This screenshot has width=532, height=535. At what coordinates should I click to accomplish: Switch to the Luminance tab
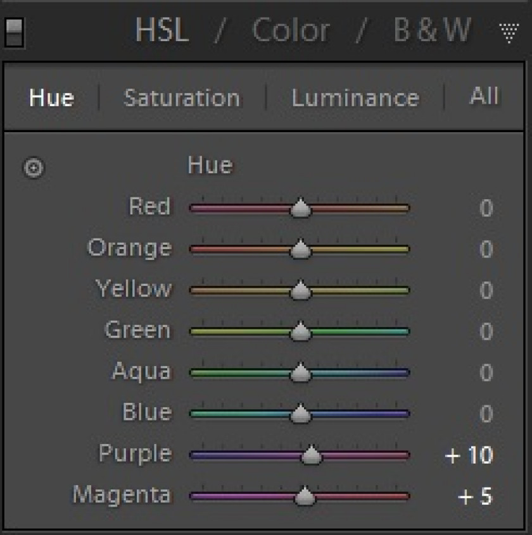pyautogui.click(x=355, y=98)
